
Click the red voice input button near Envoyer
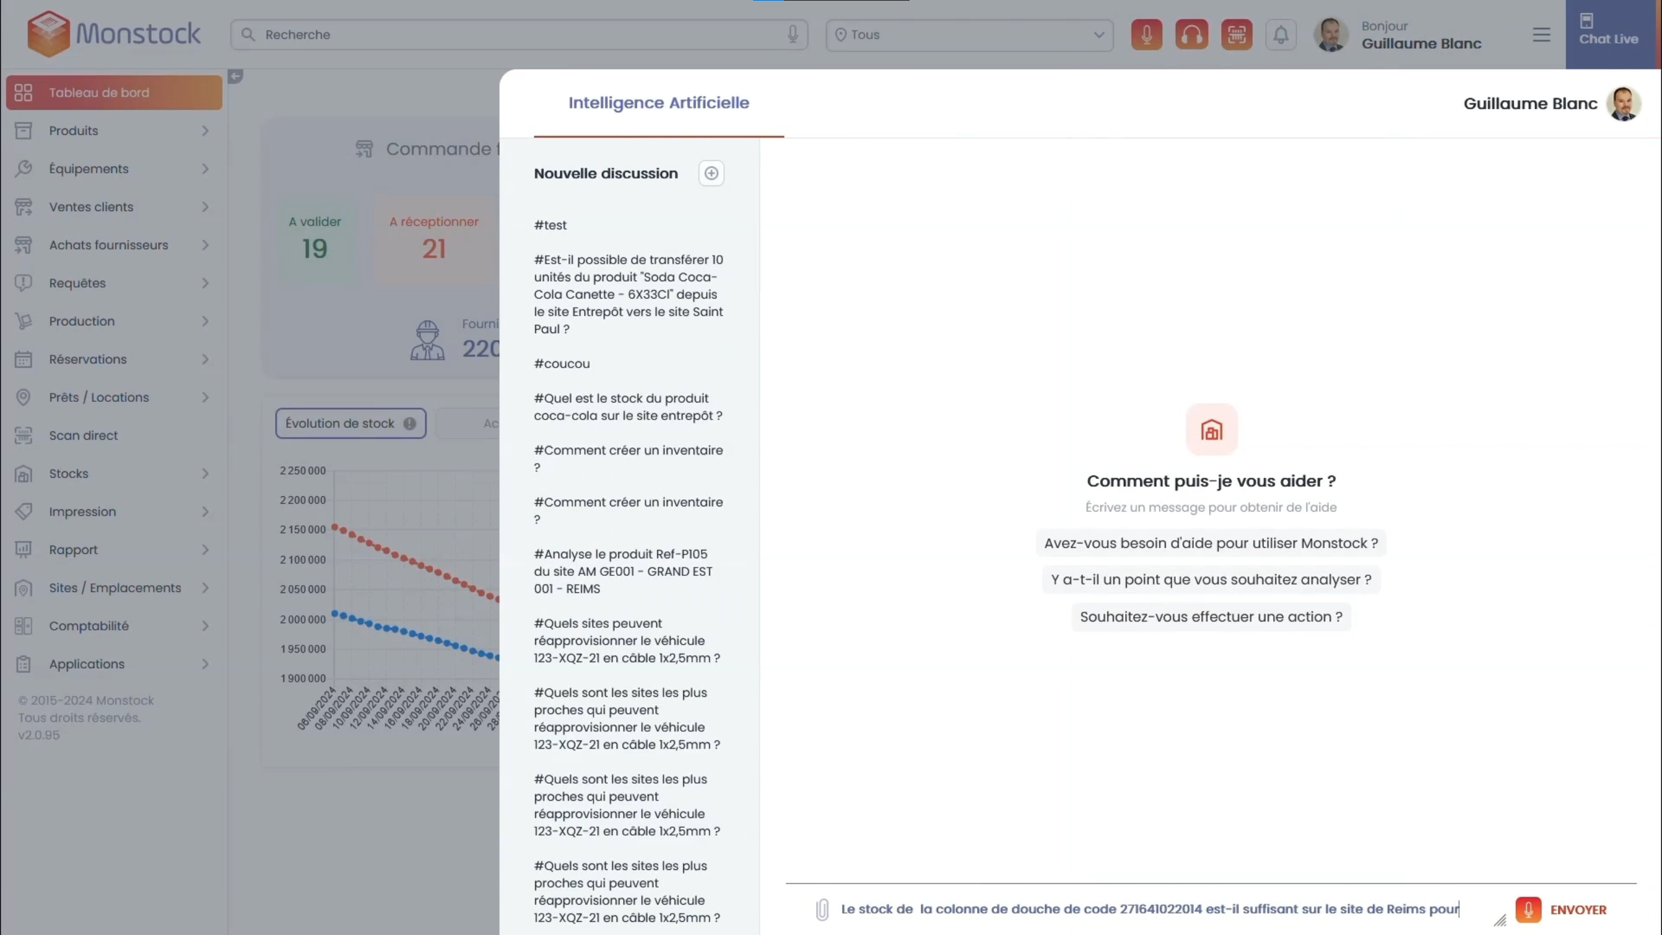1528,910
